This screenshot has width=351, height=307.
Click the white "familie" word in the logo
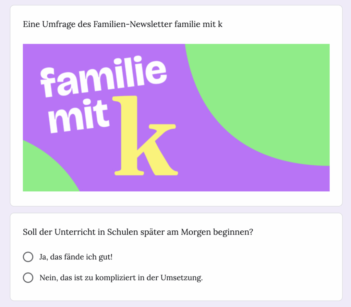pos(103,77)
